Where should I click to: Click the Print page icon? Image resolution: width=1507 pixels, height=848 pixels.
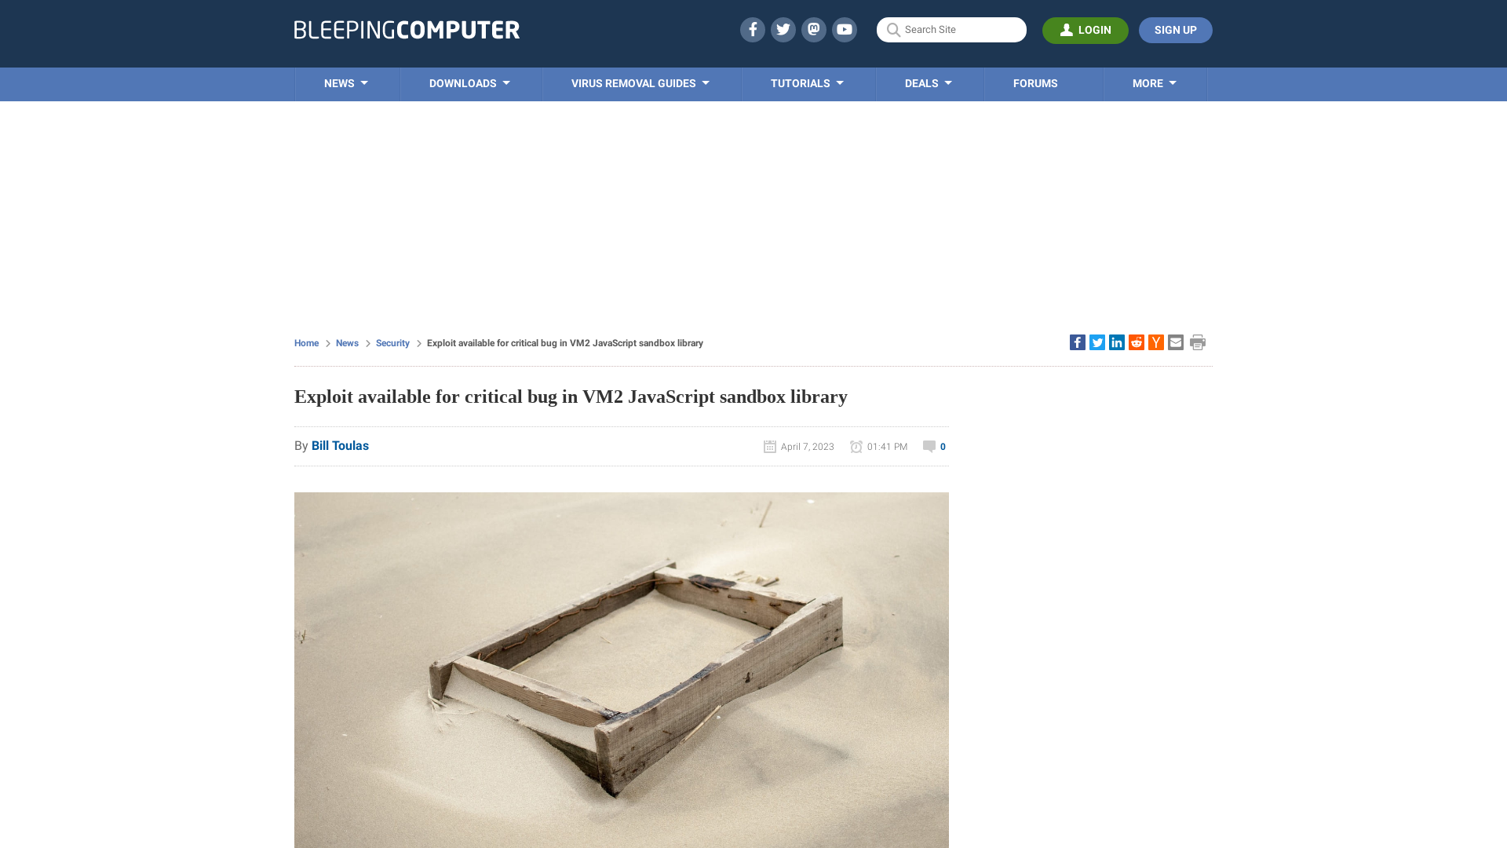[x=1198, y=342]
